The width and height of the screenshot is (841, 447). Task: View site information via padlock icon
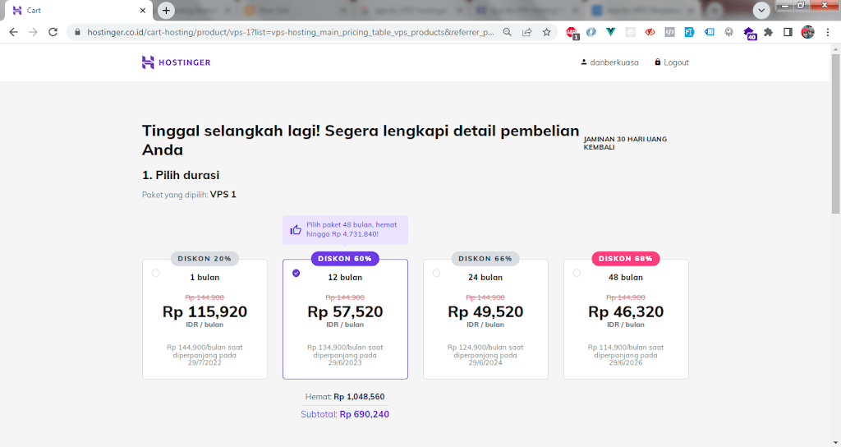77,32
